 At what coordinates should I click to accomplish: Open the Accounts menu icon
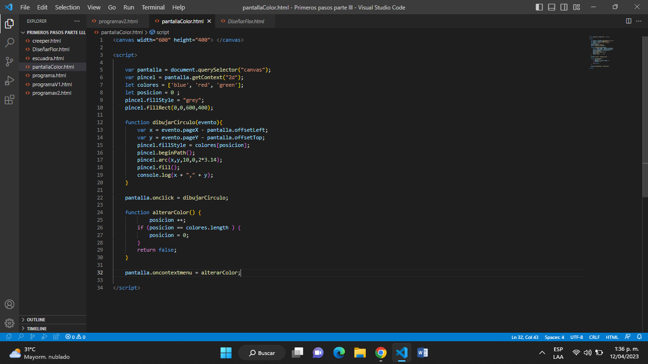(9, 304)
